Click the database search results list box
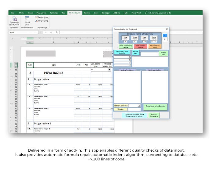214x180 pixels. point(150,61)
